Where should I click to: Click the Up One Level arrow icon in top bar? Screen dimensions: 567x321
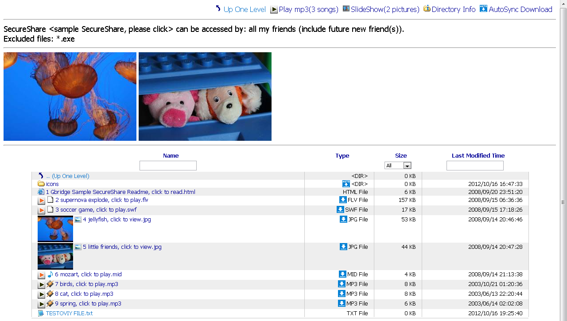[218, 9]
